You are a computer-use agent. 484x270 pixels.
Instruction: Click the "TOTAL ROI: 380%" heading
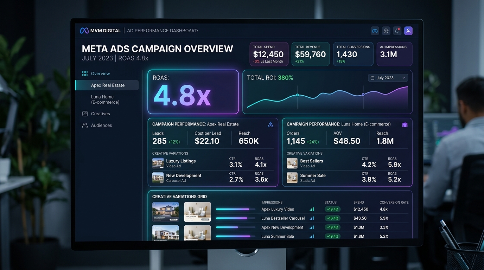270,78
